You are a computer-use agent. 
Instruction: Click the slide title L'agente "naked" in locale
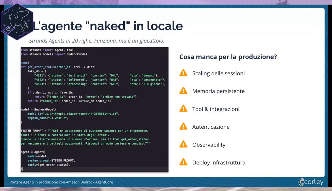(x=108, y=26)
